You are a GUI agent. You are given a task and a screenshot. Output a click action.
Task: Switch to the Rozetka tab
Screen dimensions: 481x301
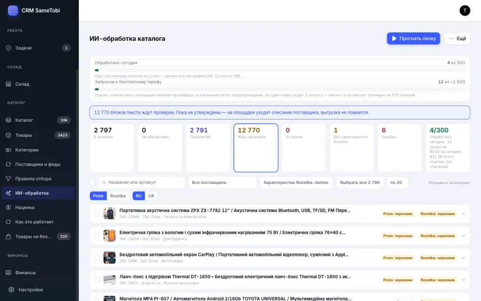[x=118, y=196]
